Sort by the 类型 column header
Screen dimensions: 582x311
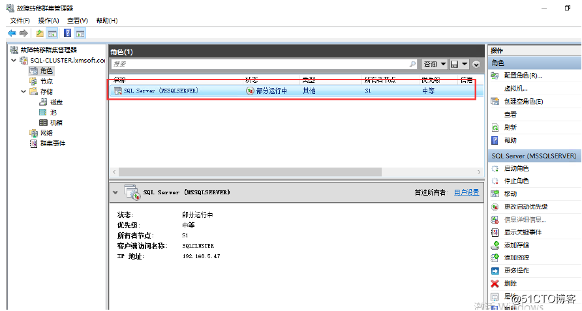coord(309,80)
